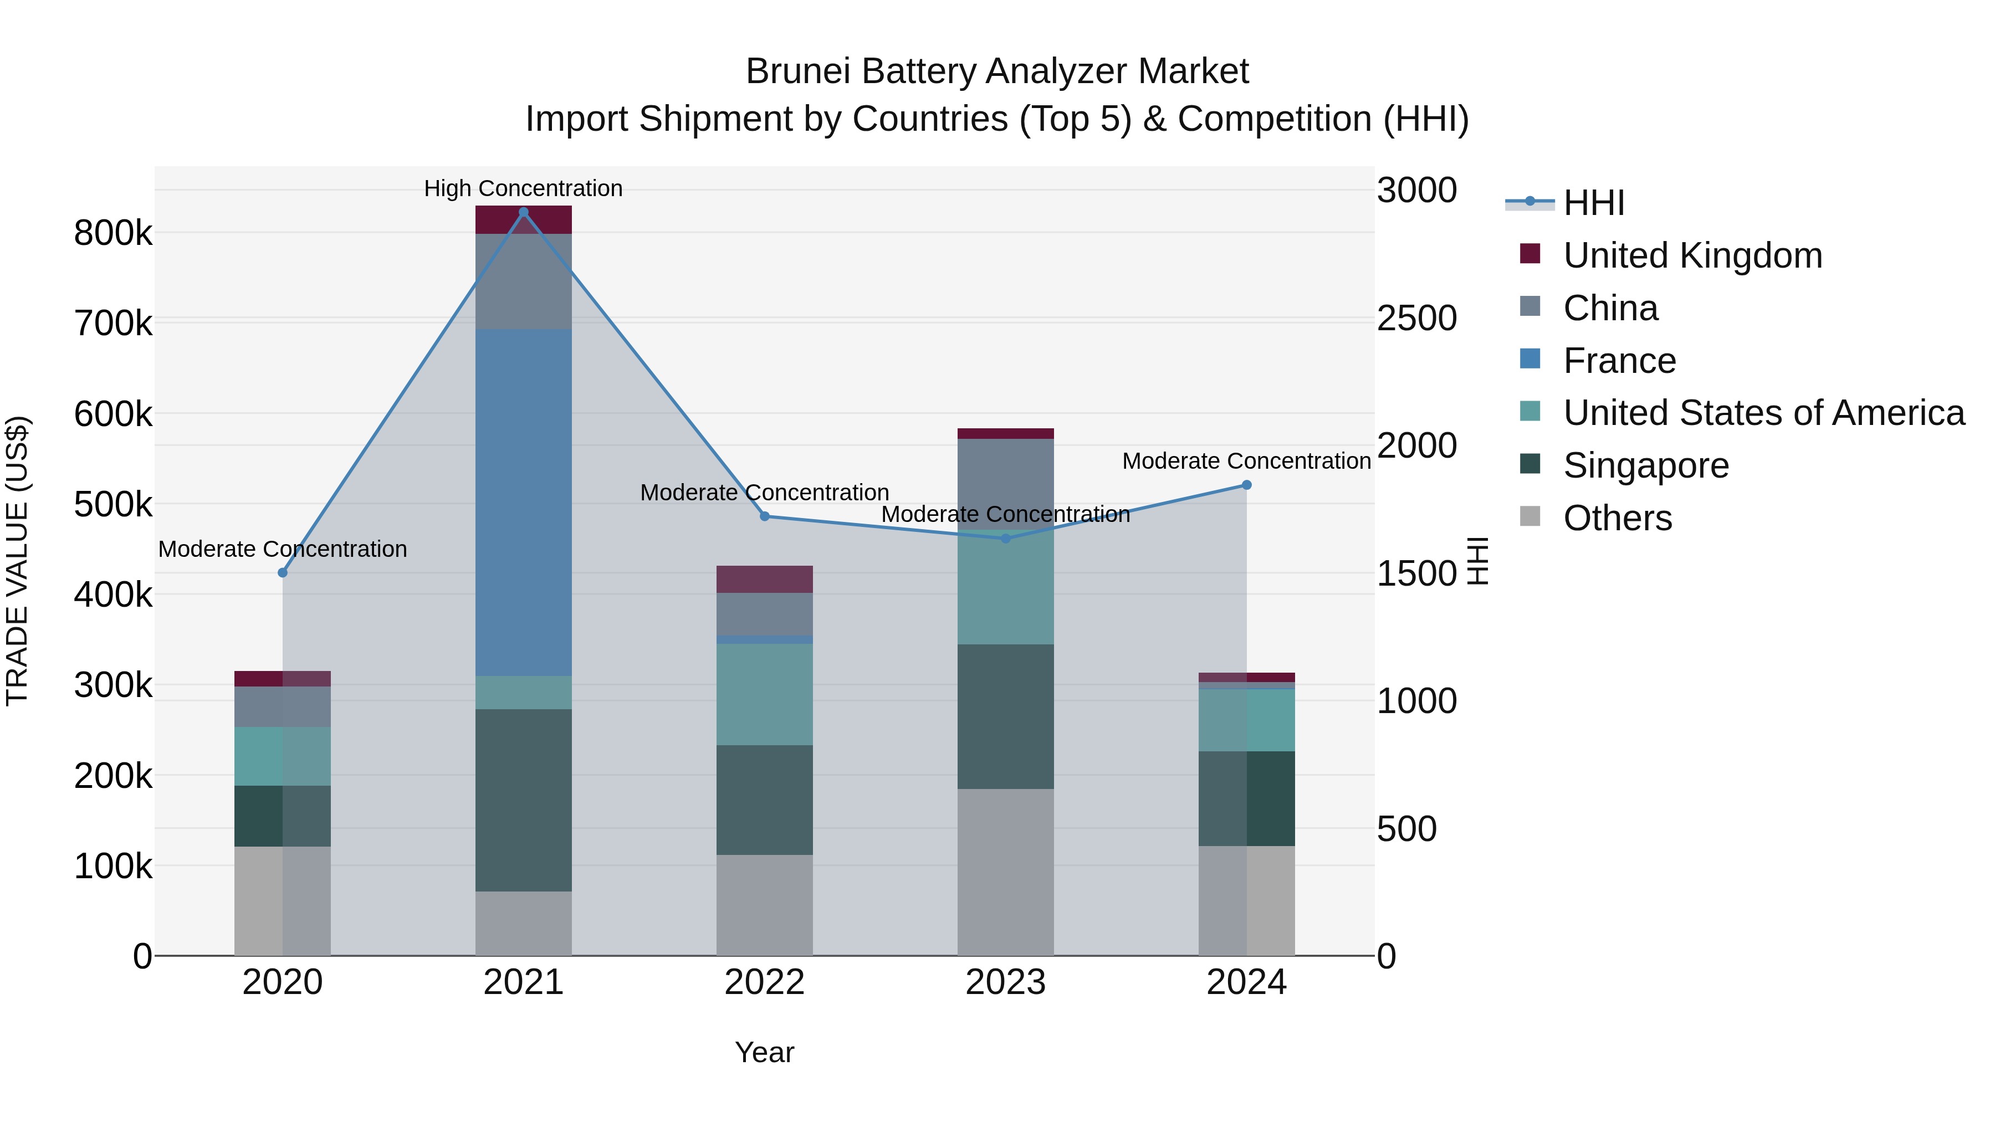The width and height of the screenshot is (1995, 1122).
Task: Toggle United Kingdom legend entry
Action: coord(1671,255)
